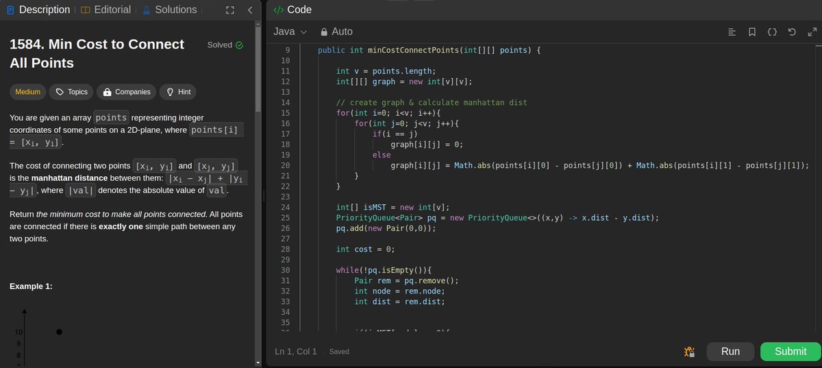Viewport: 822px width, 368px height.
Task: Click line number 24 in the gutter
Action: point(286,207)
